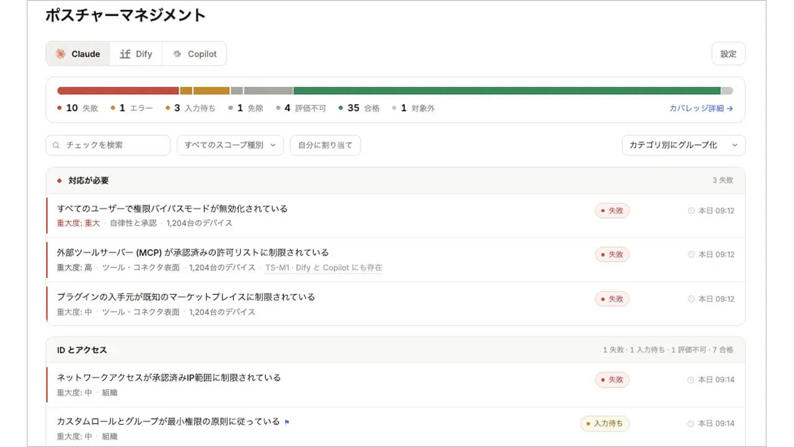
Task: Collapse the 対応が必要 group header
Action: pyautogui.click(x=395, y=181)
